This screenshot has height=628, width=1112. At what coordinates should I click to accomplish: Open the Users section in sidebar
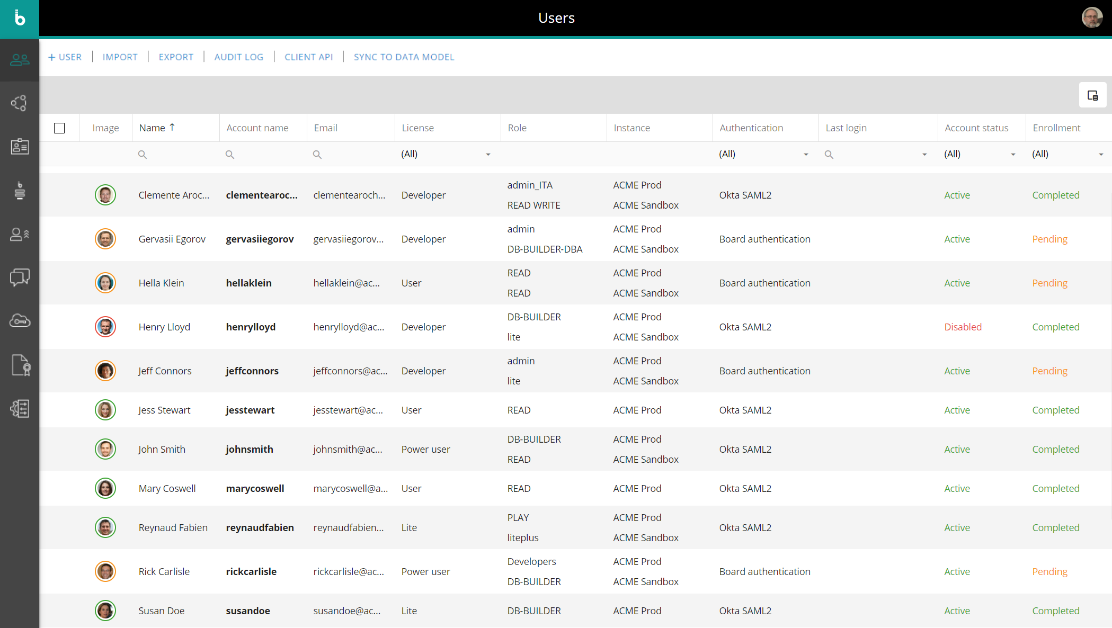tap(20, 60)
